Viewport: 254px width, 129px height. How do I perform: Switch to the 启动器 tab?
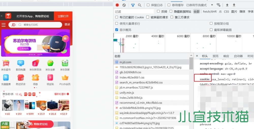pos(238,56)
